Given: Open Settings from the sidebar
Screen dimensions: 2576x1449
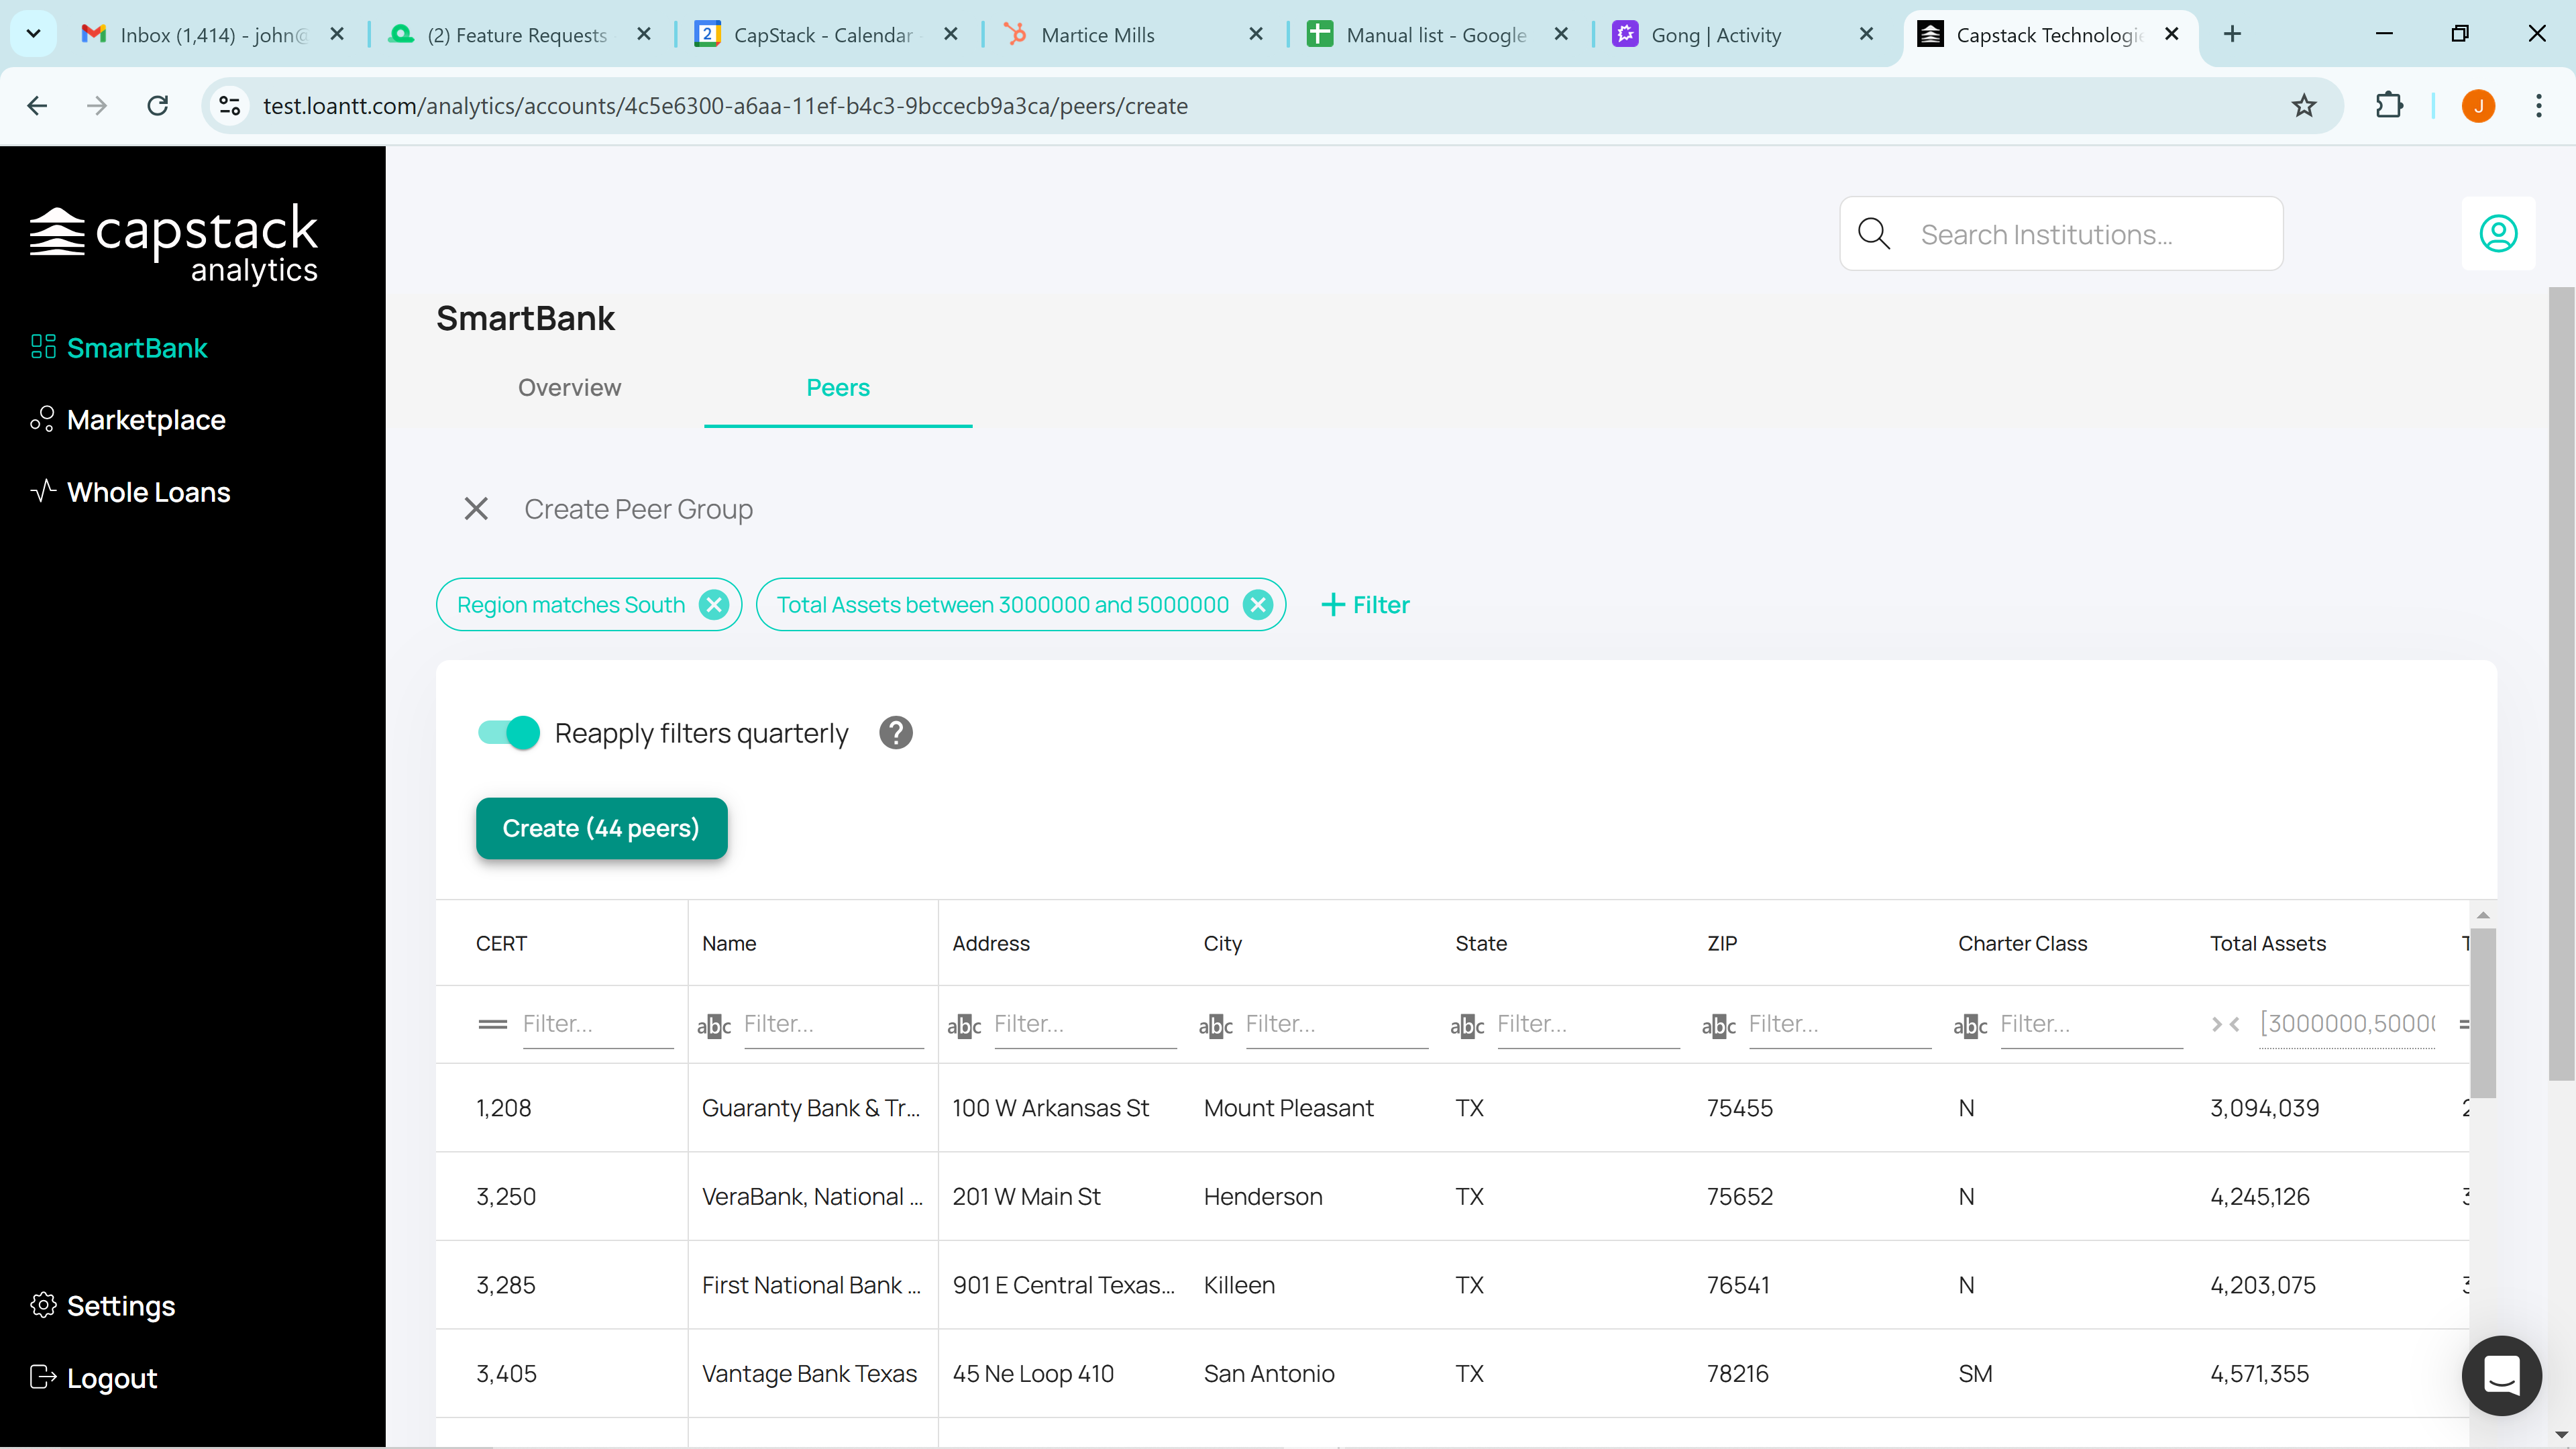Looking at the screenshot, I should click(x=102, y=1305).
